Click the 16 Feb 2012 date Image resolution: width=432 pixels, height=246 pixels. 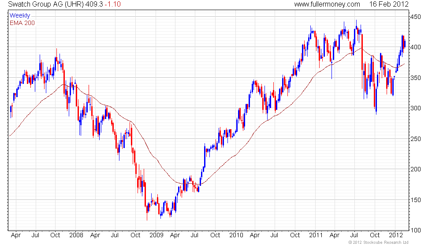coord(389,4)
